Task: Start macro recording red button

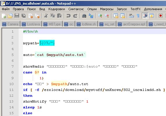Action: point(160,16)
